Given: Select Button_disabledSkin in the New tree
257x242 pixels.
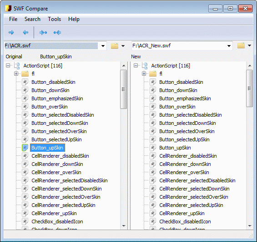Looking at the screenshot, I should (181, 82).
